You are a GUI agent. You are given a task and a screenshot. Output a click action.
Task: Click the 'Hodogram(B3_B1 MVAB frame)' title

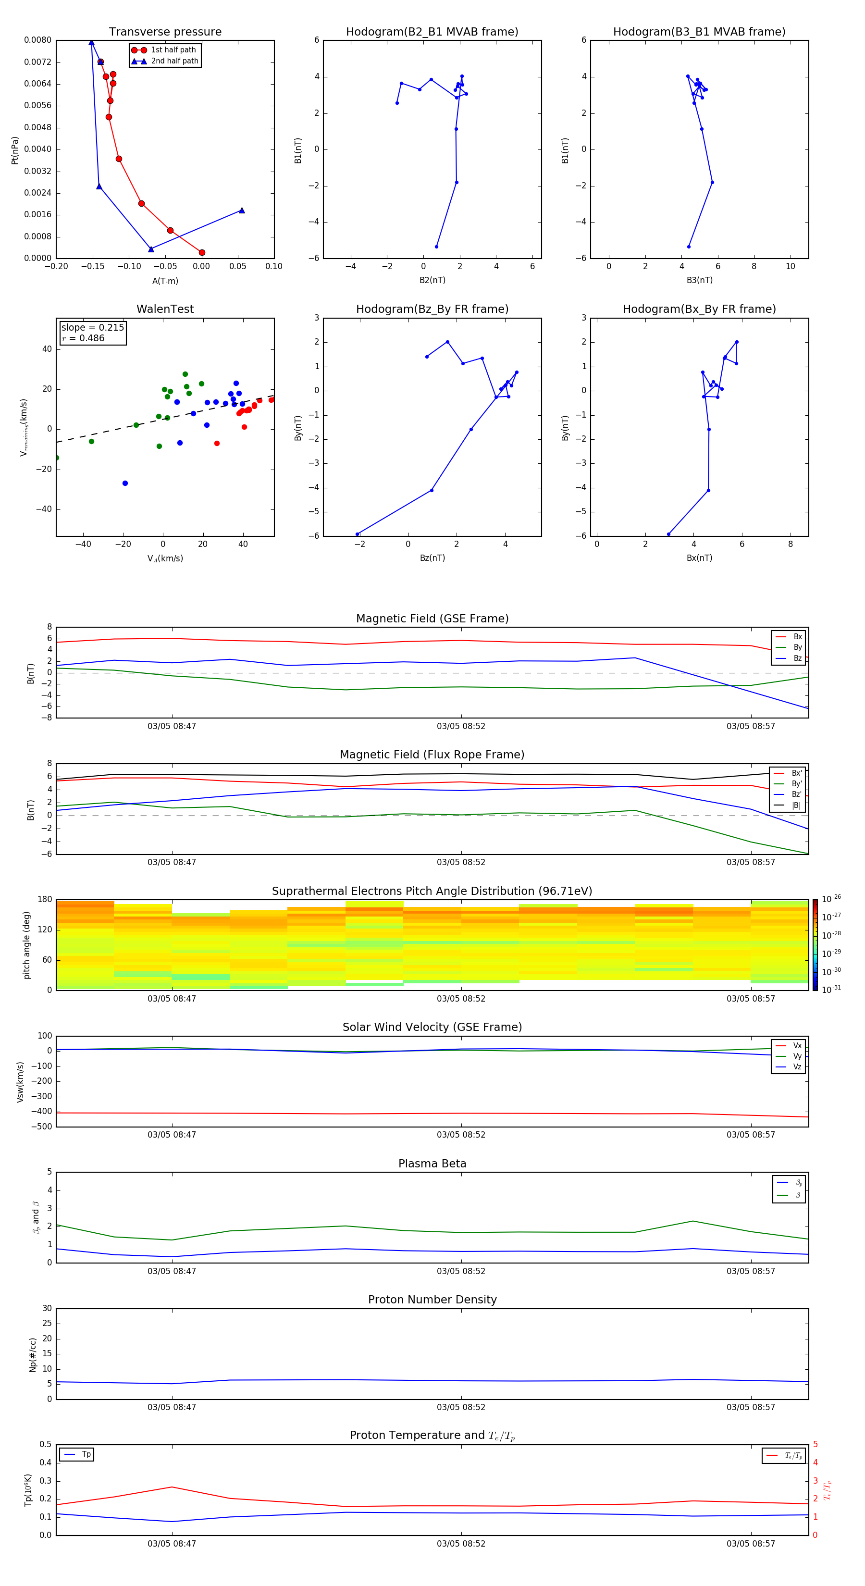click(699, 31)
